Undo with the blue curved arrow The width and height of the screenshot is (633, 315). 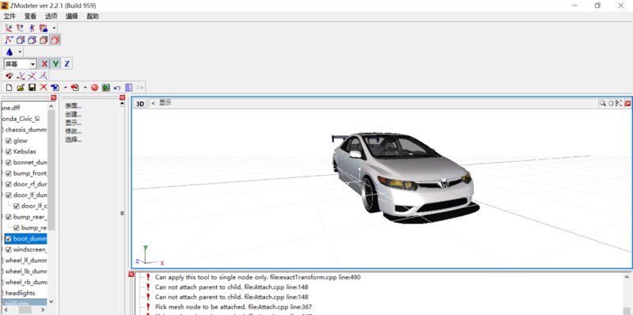pos(117,87)
